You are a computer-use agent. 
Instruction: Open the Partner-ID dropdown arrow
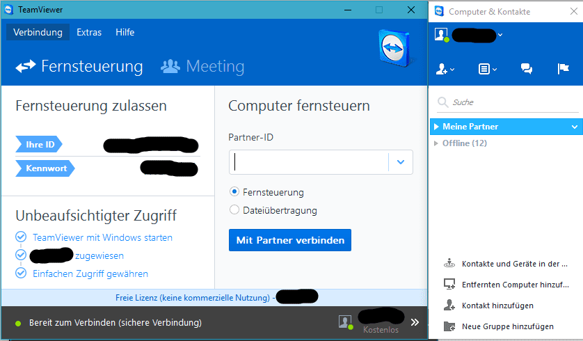tap(401, 162)
